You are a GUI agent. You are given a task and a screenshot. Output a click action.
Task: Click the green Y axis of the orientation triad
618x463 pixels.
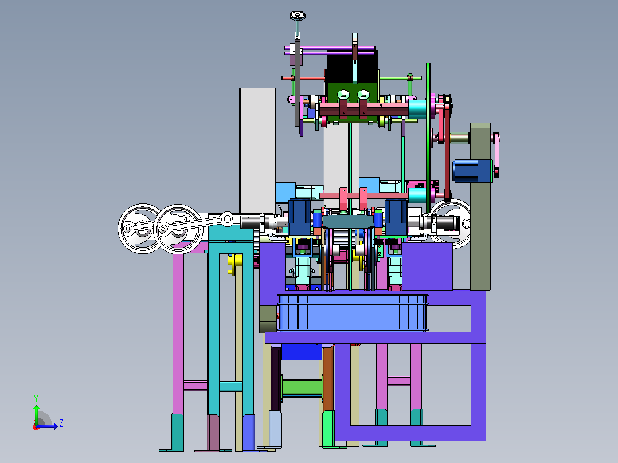pos(36,414)
